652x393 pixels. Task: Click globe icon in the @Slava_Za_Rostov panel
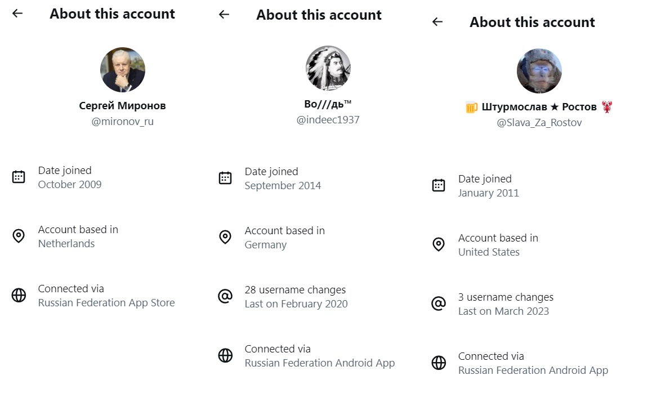click(x=439, y=363)
